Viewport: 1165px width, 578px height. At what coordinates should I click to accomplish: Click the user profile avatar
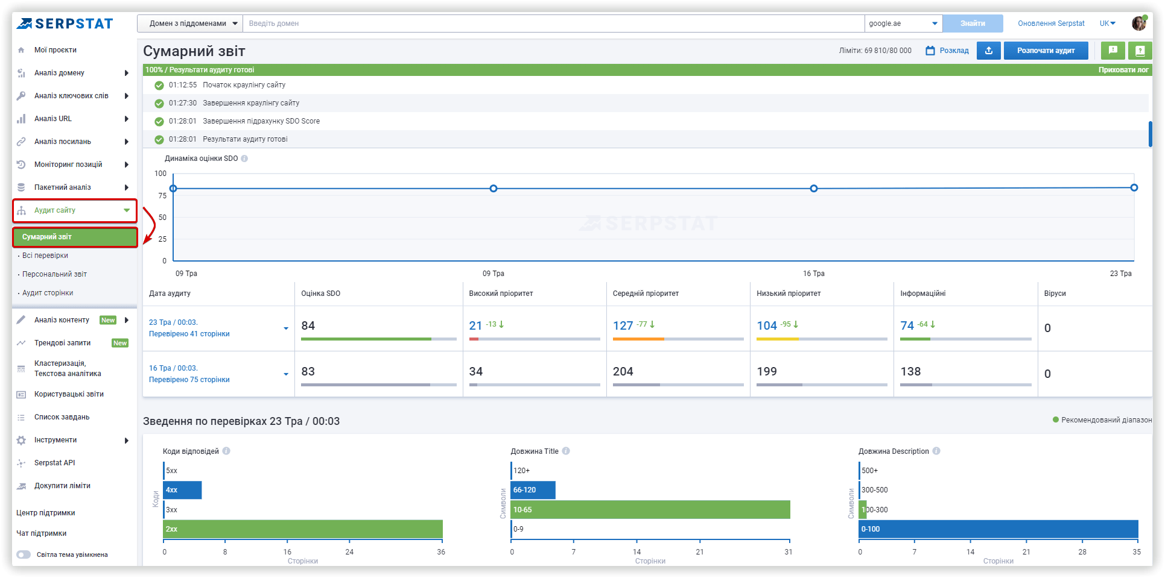[x=1139, y=23]
